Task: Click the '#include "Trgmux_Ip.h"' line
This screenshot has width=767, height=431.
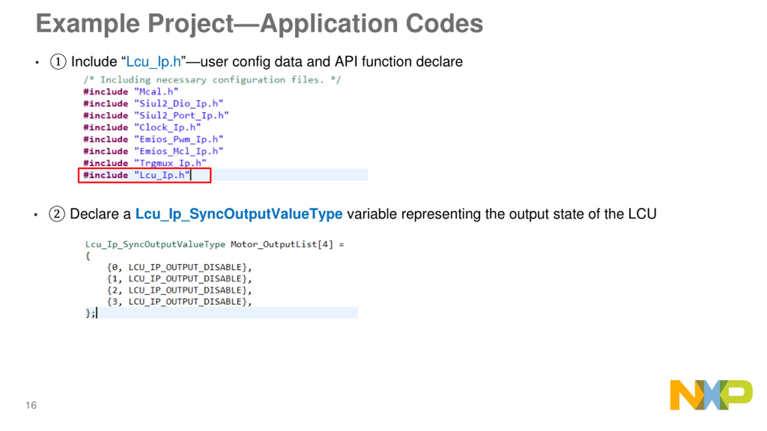Action: [145, 163]
